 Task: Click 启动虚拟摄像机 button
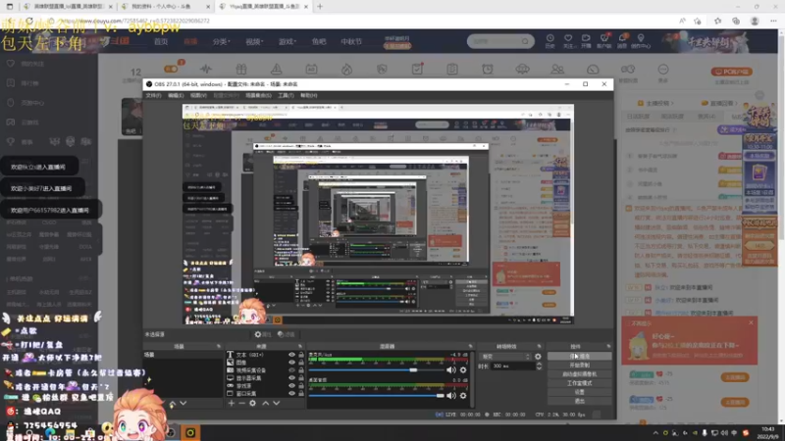click(579, 374)
